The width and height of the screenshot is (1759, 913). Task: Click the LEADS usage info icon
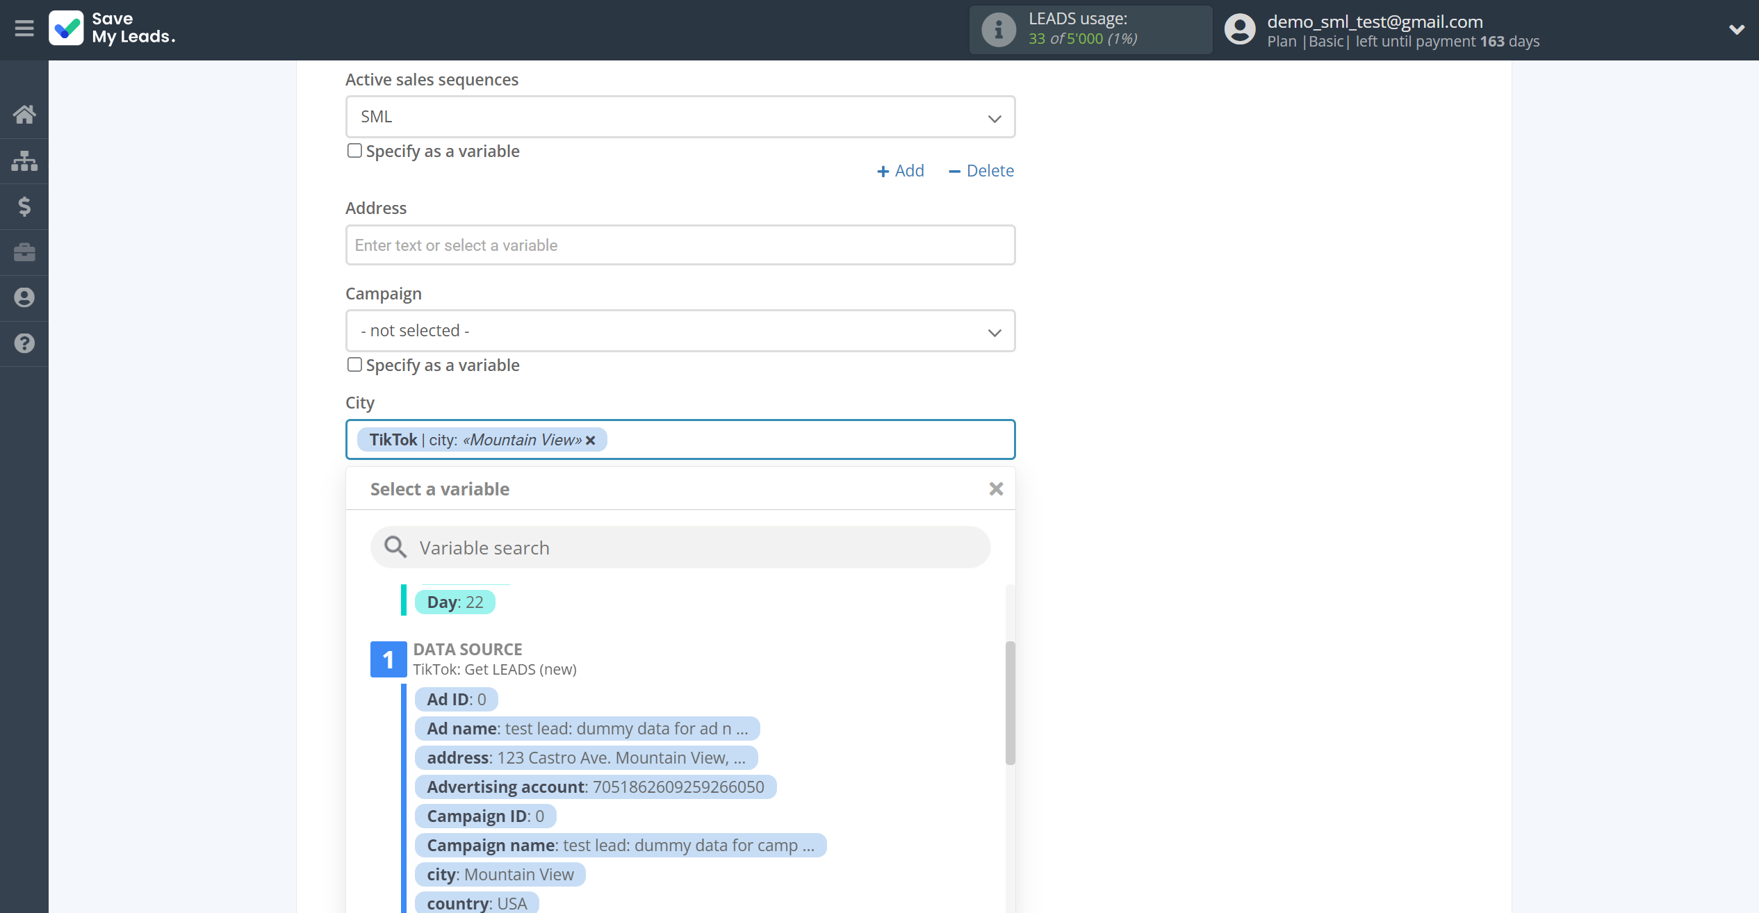click(999, 30)
